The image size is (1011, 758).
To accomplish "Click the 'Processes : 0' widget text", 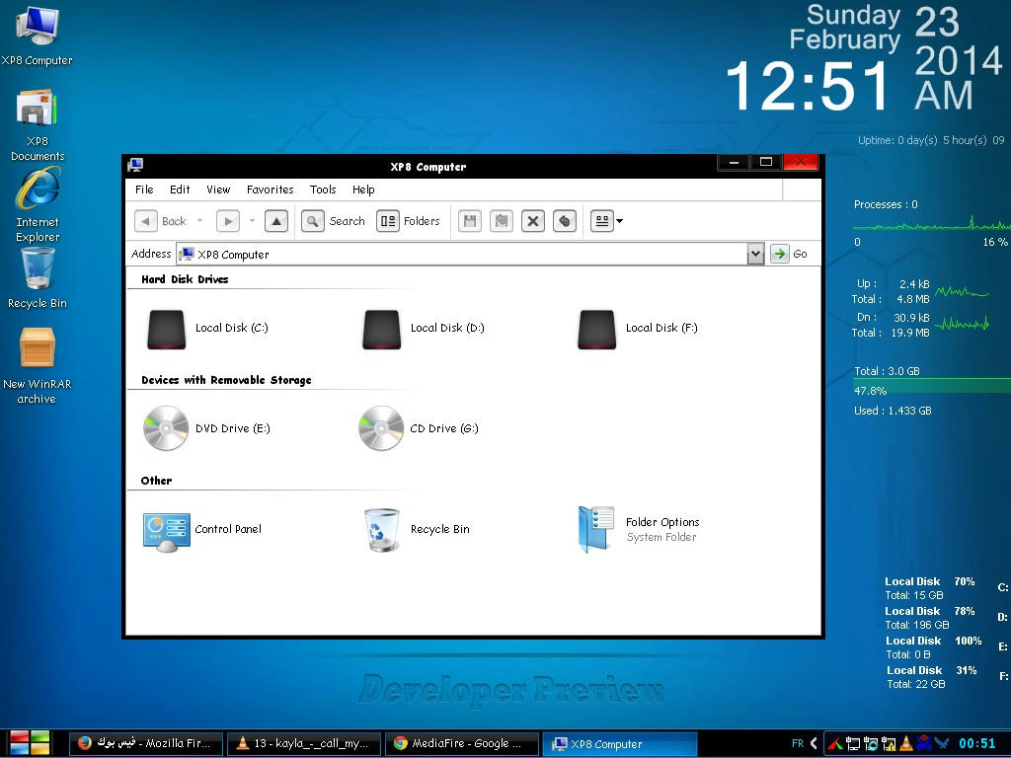I will click(886, 204).
